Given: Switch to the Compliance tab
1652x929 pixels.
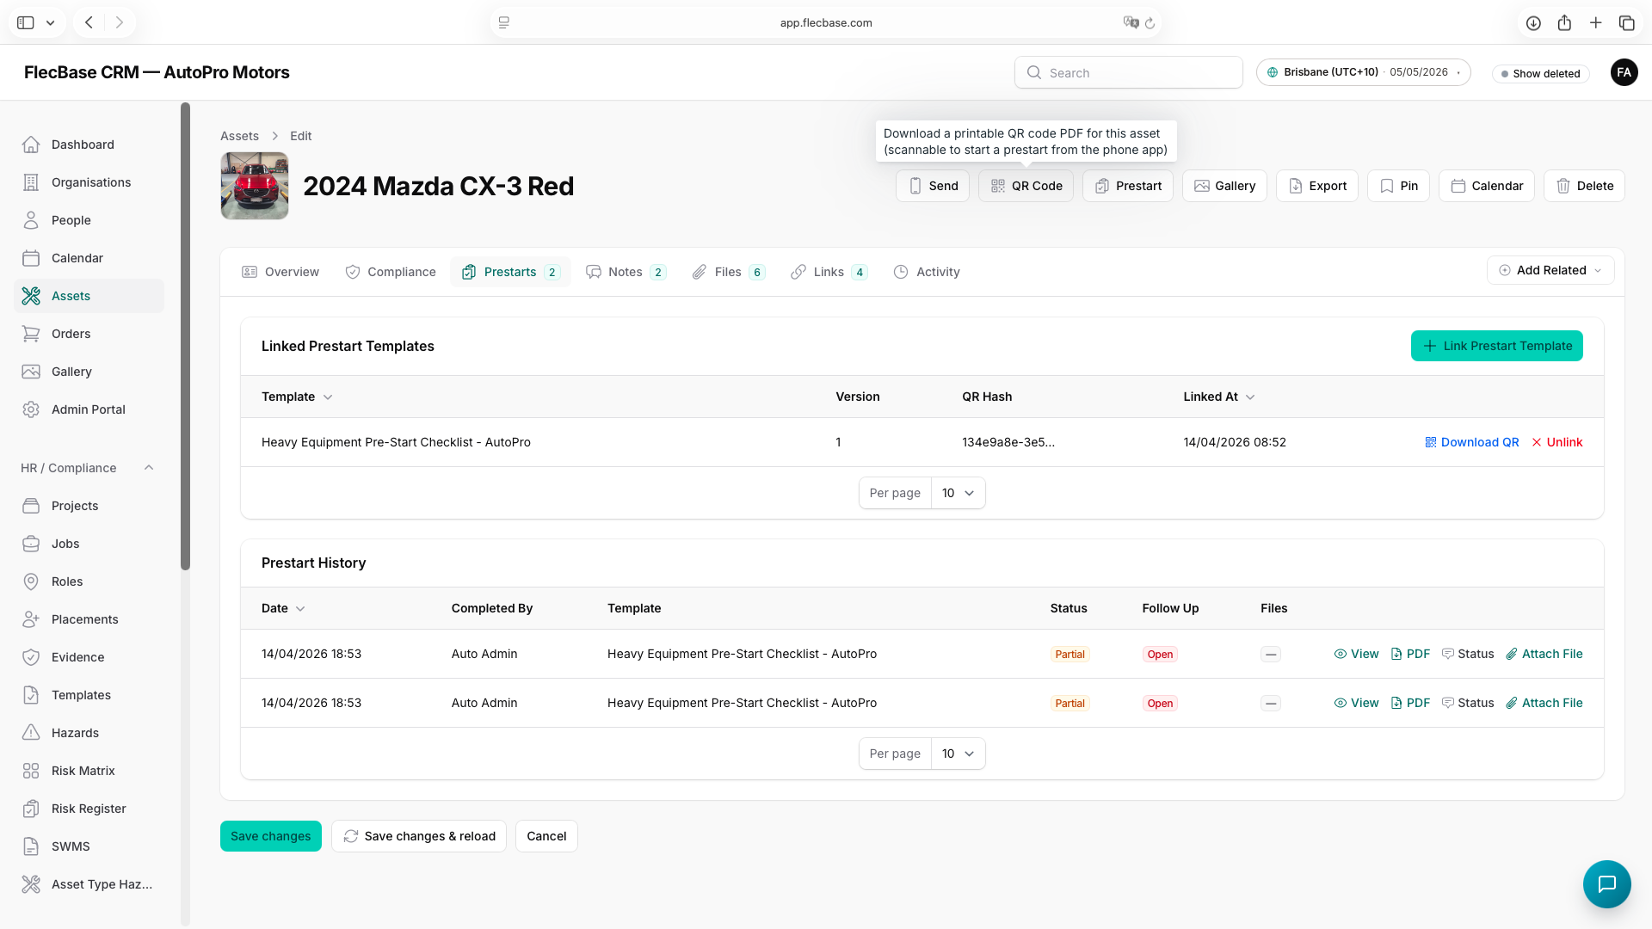Looking at the screenshot, I should click(x=391, y=272).
